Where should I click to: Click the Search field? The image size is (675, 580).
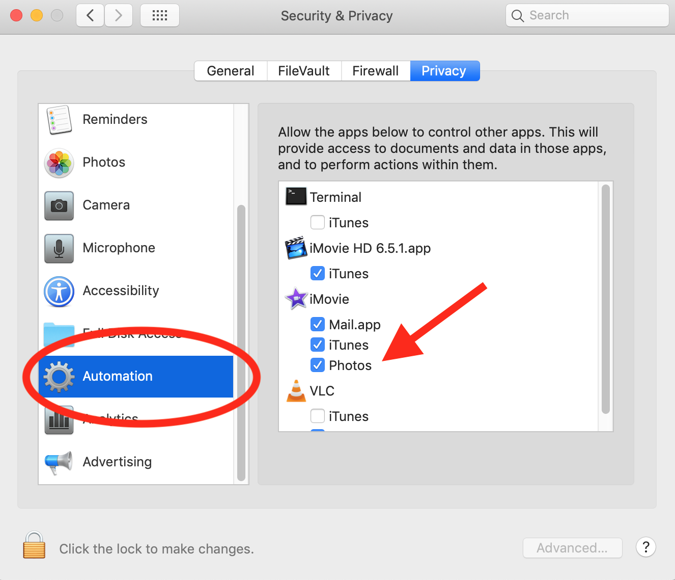[x=587, y=15]
